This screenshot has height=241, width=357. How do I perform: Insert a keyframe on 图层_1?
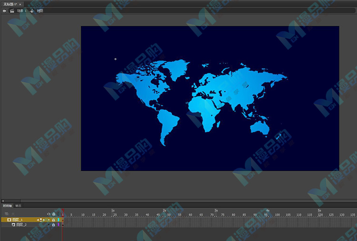pos(41,220)
